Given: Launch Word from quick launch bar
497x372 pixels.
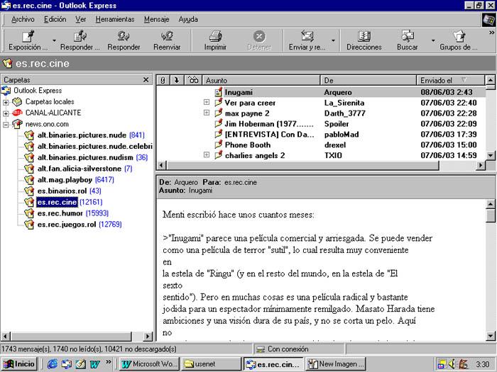Looking at the screenshot, I should (94, 364).
